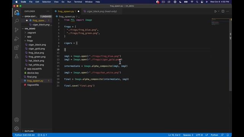This screenshot has width=244, height=137.
Task: Open macOS Control Center icon
Action: [x=202, y=2]
